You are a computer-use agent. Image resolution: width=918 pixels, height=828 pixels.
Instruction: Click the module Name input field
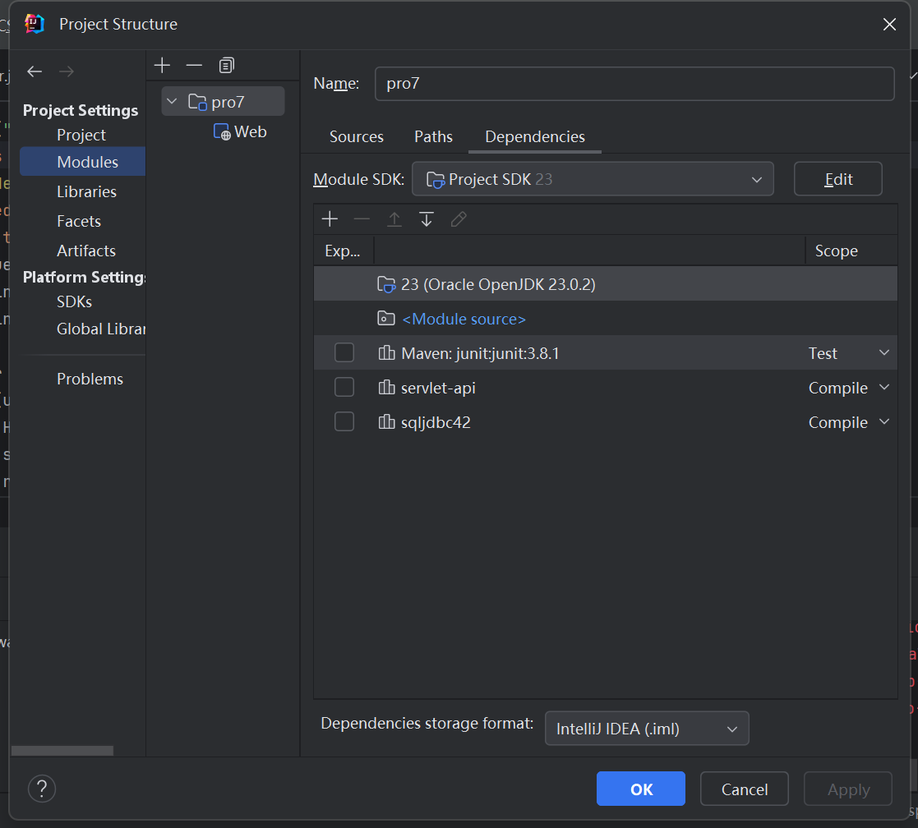tap(634, 84)
